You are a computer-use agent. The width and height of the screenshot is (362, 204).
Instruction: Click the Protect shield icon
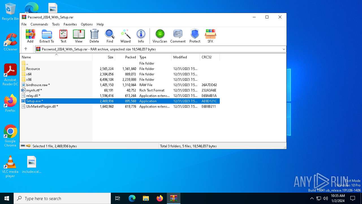[x=195, y=36]
